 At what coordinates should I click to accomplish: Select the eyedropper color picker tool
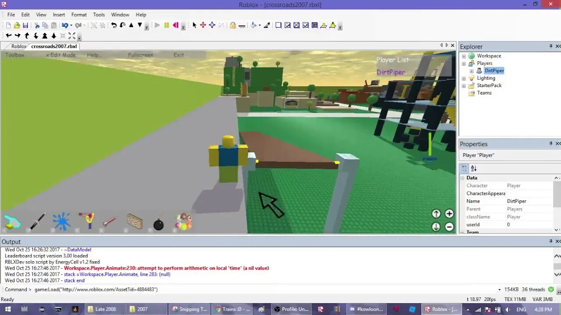click(x=266, y=25)
